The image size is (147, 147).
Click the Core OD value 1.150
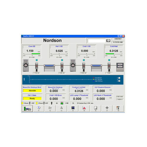[x=30, y=51]
